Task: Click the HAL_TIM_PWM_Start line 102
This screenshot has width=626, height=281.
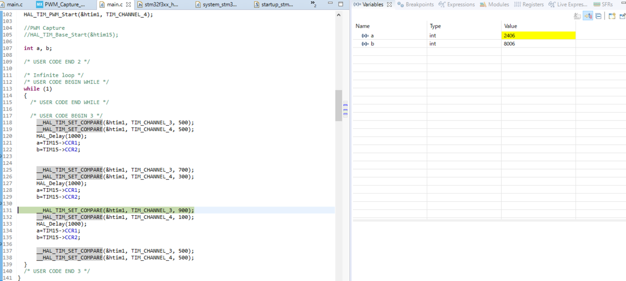Action: [x=88, y=14]
